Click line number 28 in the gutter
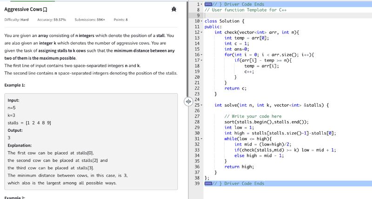The width and height of the screenshot is (372, 199). [x=196, y=122]
